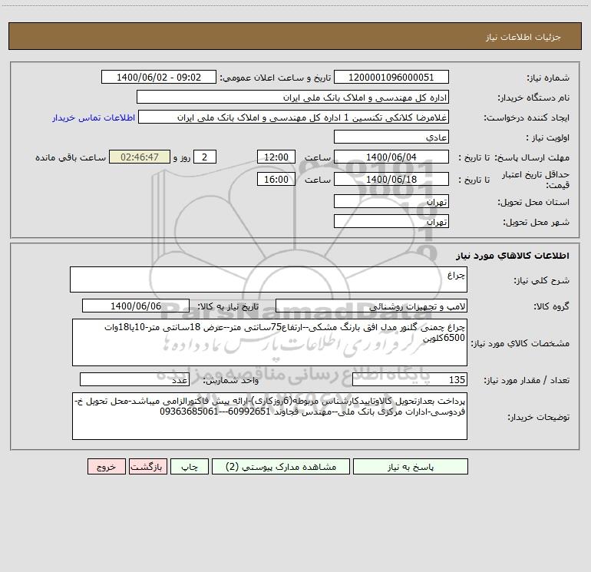This screenshot has height=572, width=591.
Task: Click the announcement date field 1400/06/02 - 09:02
Action: (159, 78)
